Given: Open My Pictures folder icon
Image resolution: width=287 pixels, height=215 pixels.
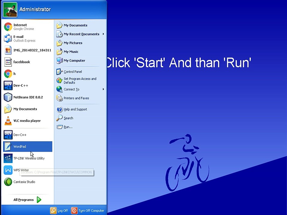Looking at the screenshot, I should [x=59, y=43].
